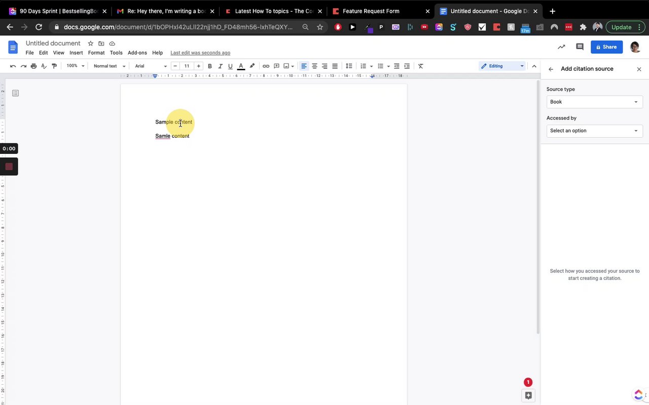Open the comment history icon
This screenshot has height=405, width=649.
[x=580, y=47]
